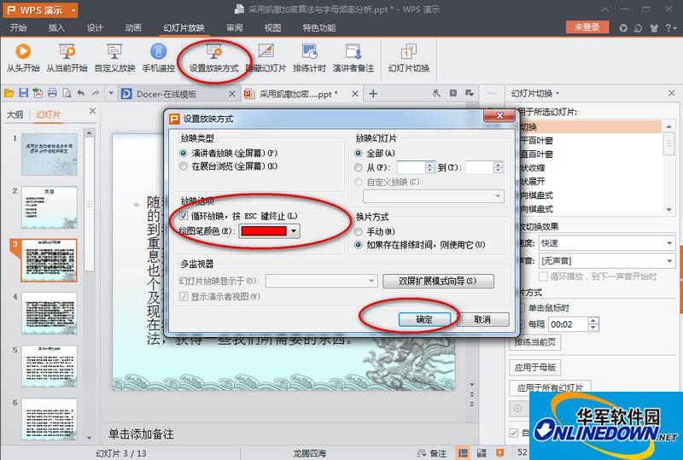Open the 开始 ribbon tab
The height and width of the screenshot is (460, 683).
click(18, 28)
